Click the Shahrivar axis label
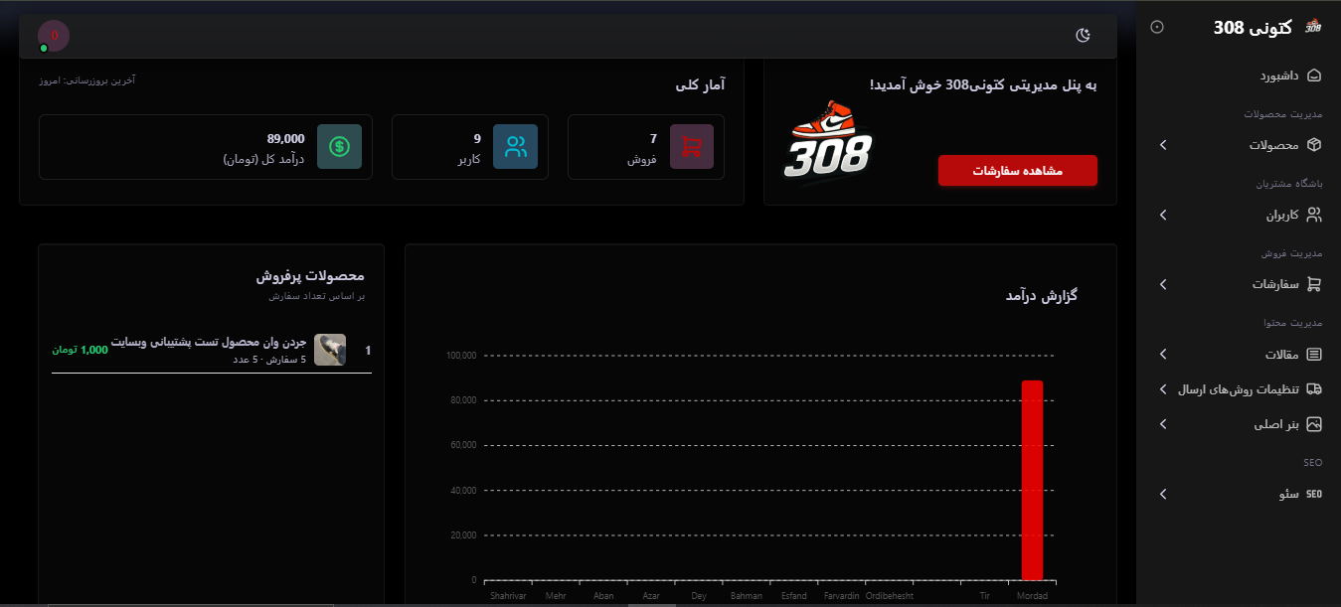Image resolution: width=1341 pixels, height=607 pixels. [x=508, y=596]
